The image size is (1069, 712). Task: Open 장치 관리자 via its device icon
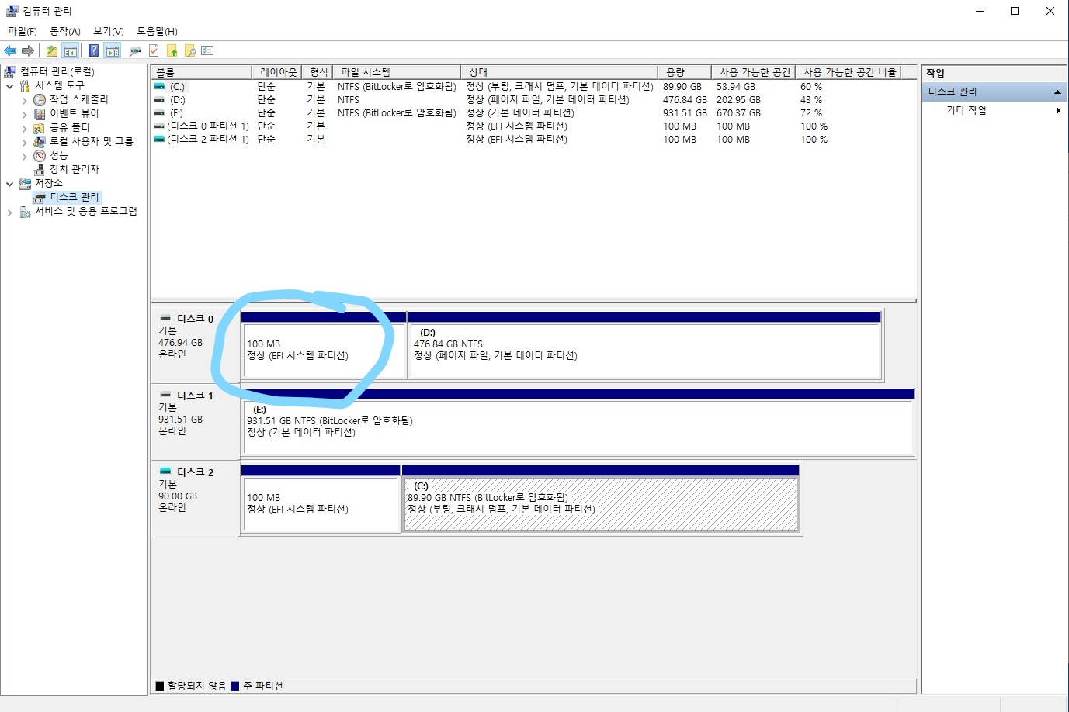tap(40, 169)
